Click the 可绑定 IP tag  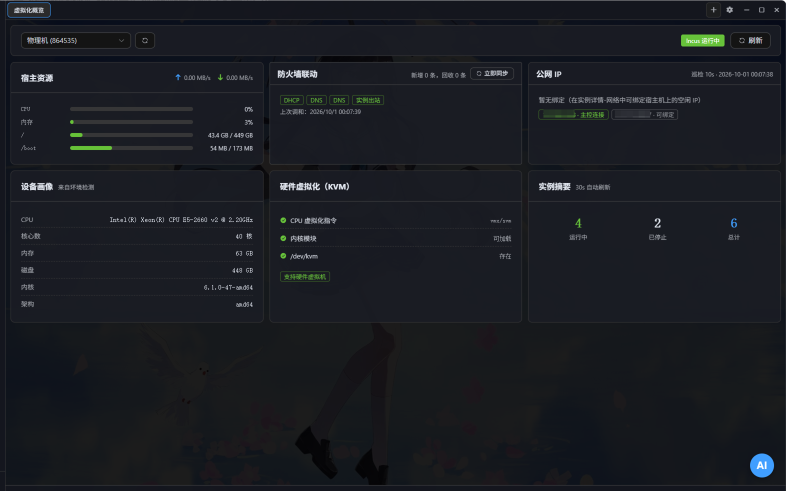click(644, 114)
